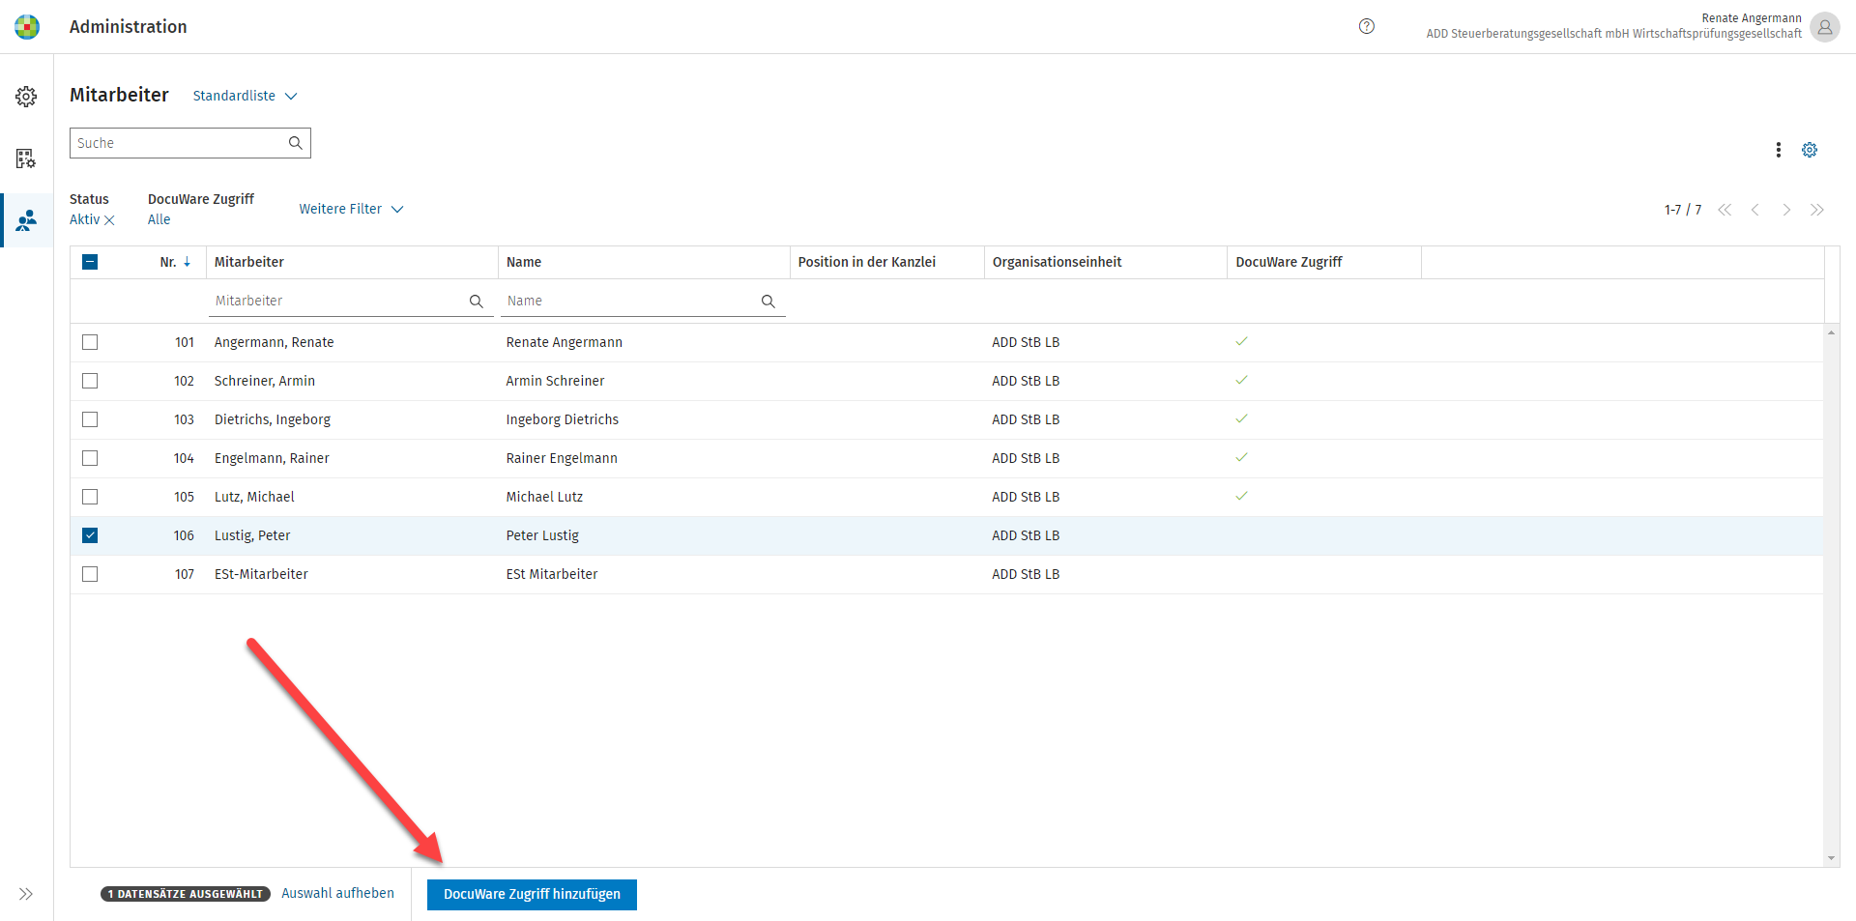Viewport: 1856px width, 921px height.
Task: Click Auswahl aufheben link
Action: 337,894
